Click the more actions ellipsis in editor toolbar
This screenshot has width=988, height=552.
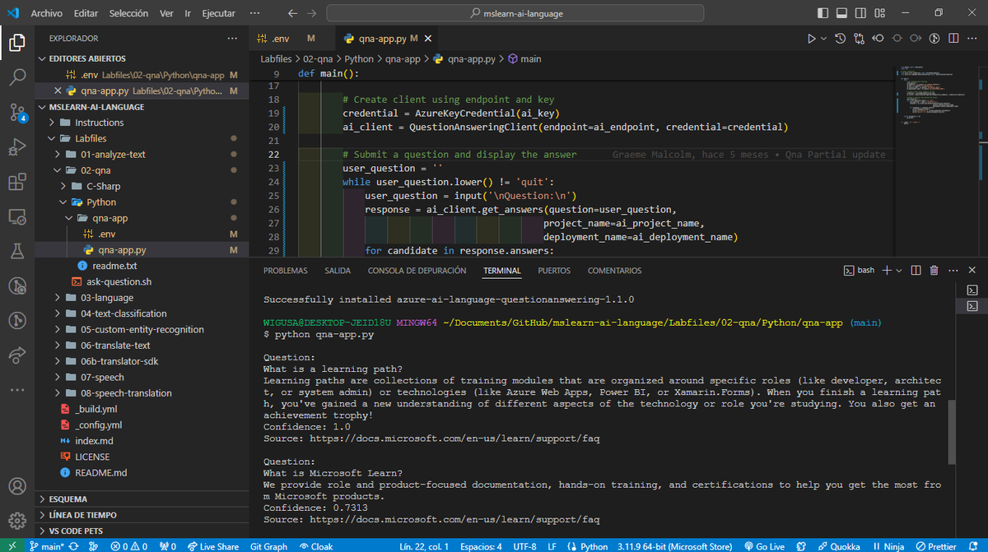point(972,39)
